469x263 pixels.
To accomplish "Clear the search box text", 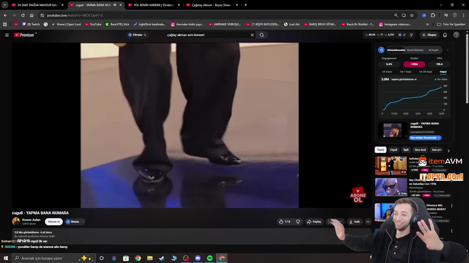I will [x=252, y=35].
